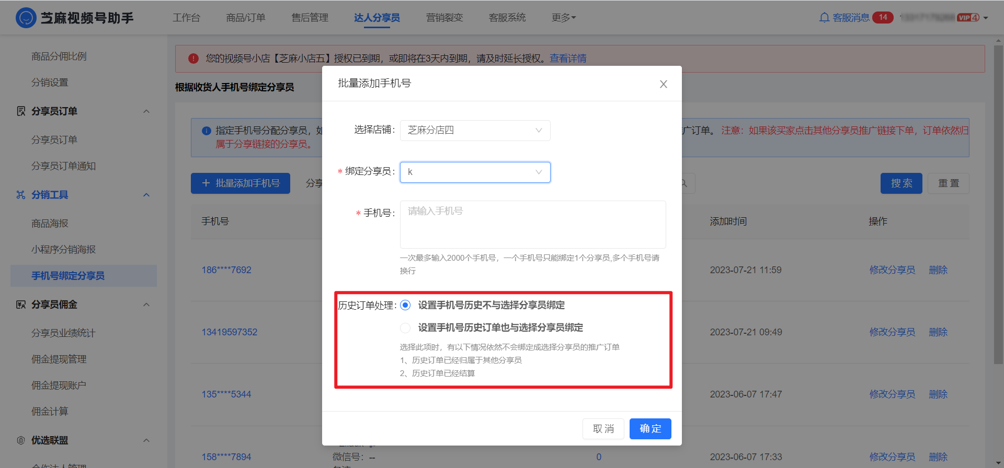1004x468 pixels.
Task: Open 分销设置 in the sidebar
Action: (x=50, y=83)
